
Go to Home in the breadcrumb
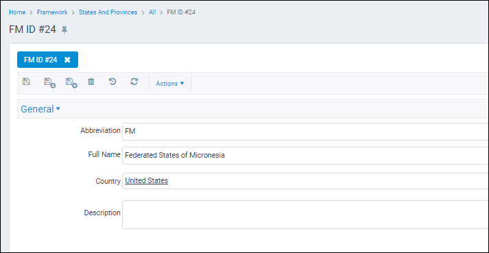coord(17,12)
